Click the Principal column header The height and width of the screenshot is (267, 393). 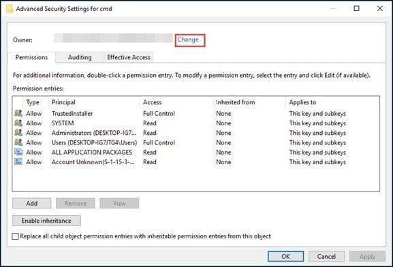(63, 102)
